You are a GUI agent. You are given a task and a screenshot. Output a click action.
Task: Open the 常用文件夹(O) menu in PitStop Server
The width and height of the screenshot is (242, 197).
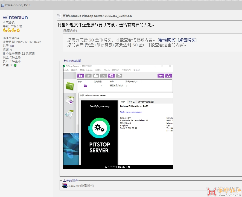coord(86,70)
